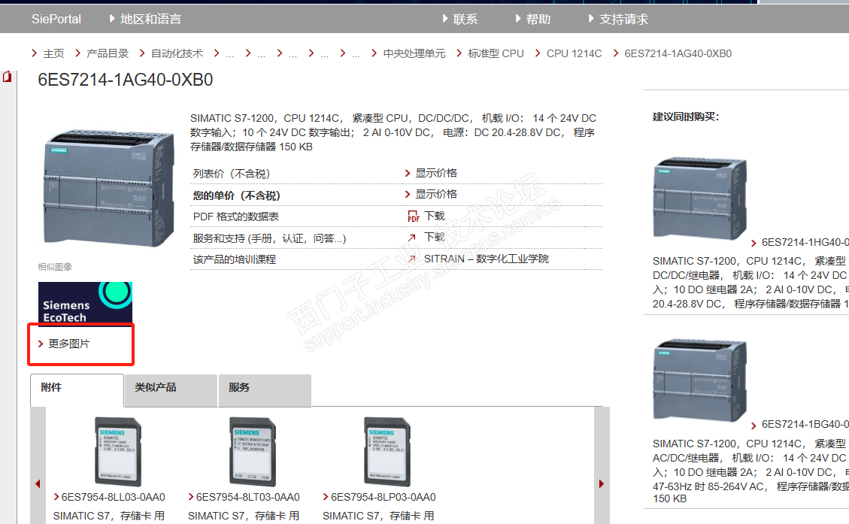
Task: Click the fifth collapsed breadcrumb ellipsis
Action: coord(356,54)
